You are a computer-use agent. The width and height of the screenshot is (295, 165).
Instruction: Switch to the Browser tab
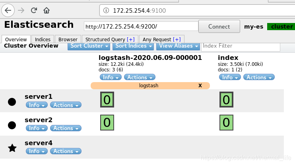(68, 39)
